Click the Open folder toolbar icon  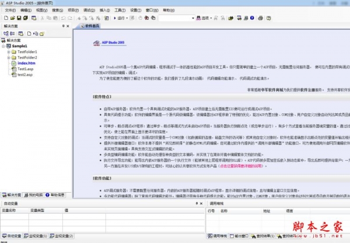click(12, 18)
